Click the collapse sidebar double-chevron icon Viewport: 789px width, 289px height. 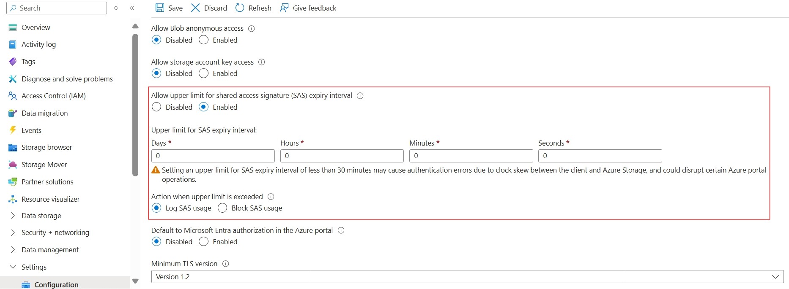[132, 8]
